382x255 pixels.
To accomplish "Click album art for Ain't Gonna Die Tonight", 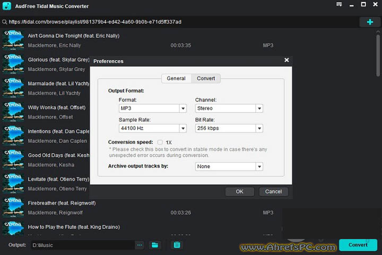I will click(13, 40).
